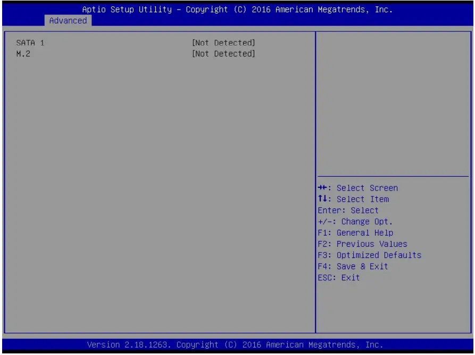475x355 pixels.
Task: Click the +/-: Change Opt. line
Action: tap(355, 221)
